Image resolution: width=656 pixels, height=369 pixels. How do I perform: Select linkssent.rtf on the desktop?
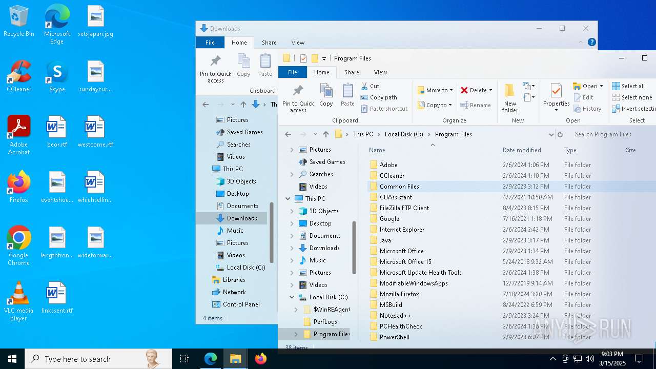(57, 298)
